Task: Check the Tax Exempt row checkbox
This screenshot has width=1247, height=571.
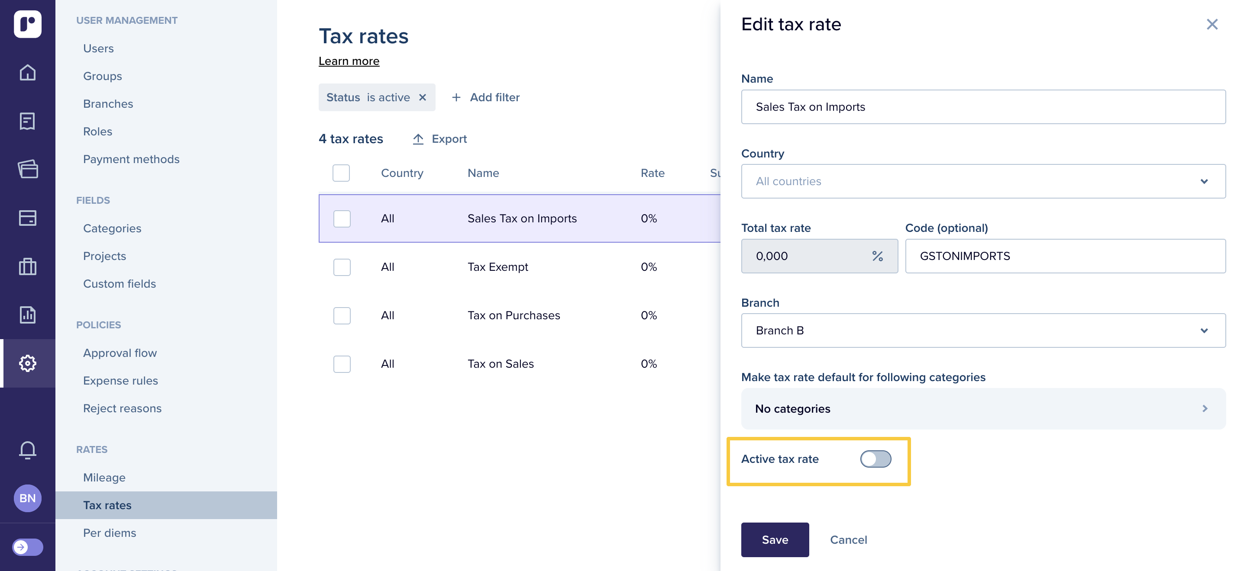Action: (342, 267)
